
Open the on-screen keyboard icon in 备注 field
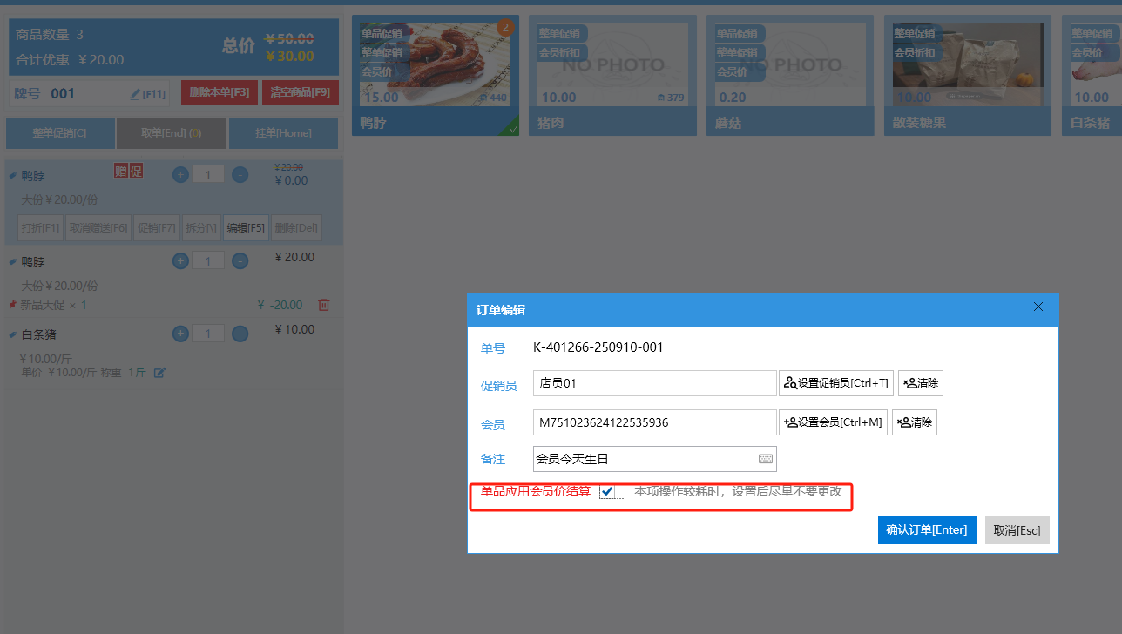point(765,459)
